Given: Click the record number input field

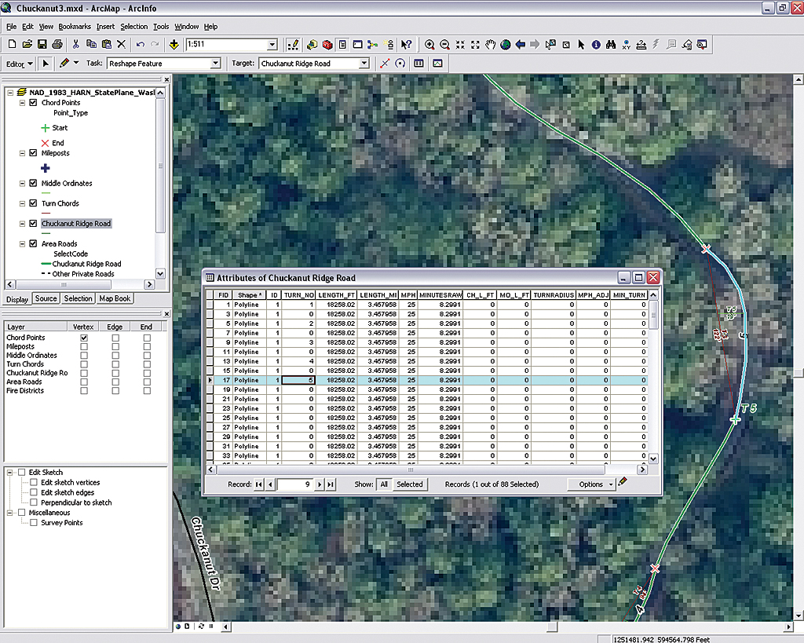Looking at the screenshot, I should pos(294,484).
